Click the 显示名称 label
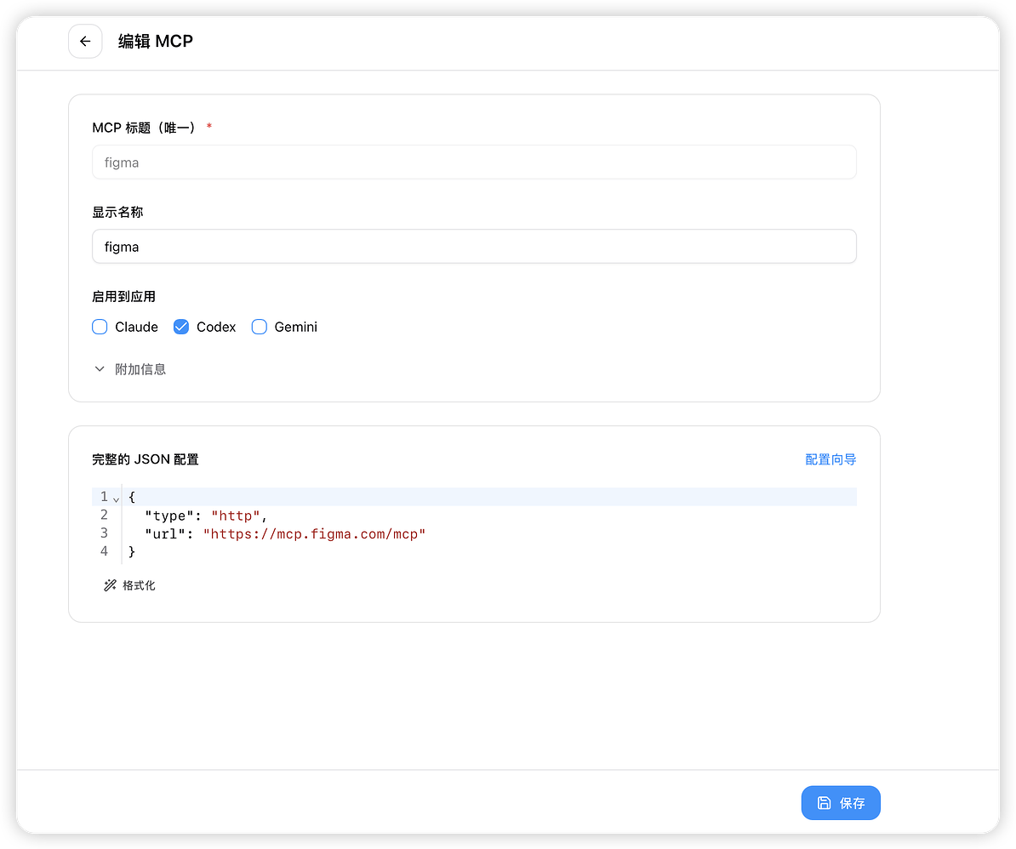The image size is (1016, 849). [117, 213]
